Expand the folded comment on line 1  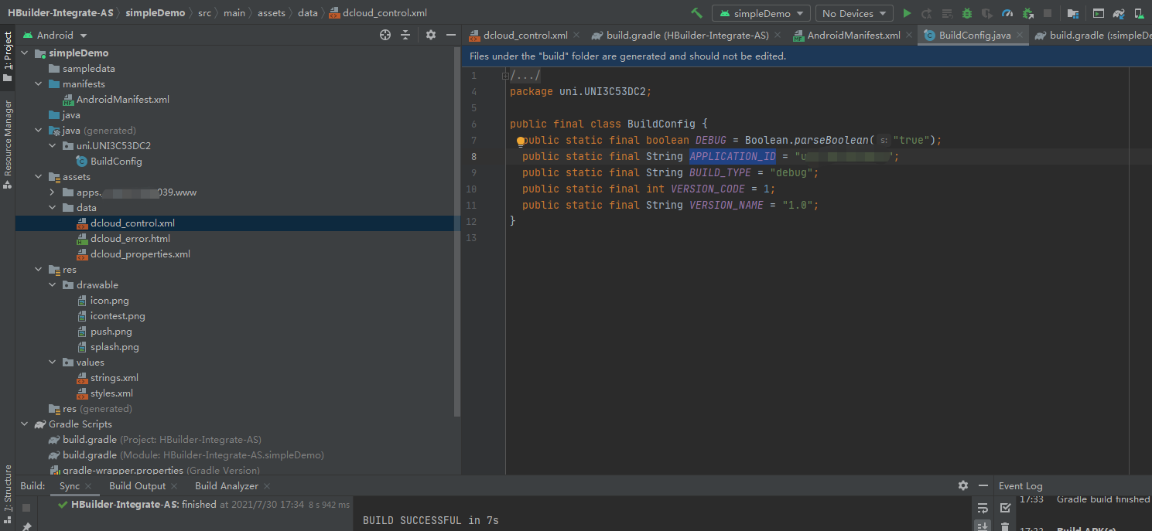[x=506, y=76]
